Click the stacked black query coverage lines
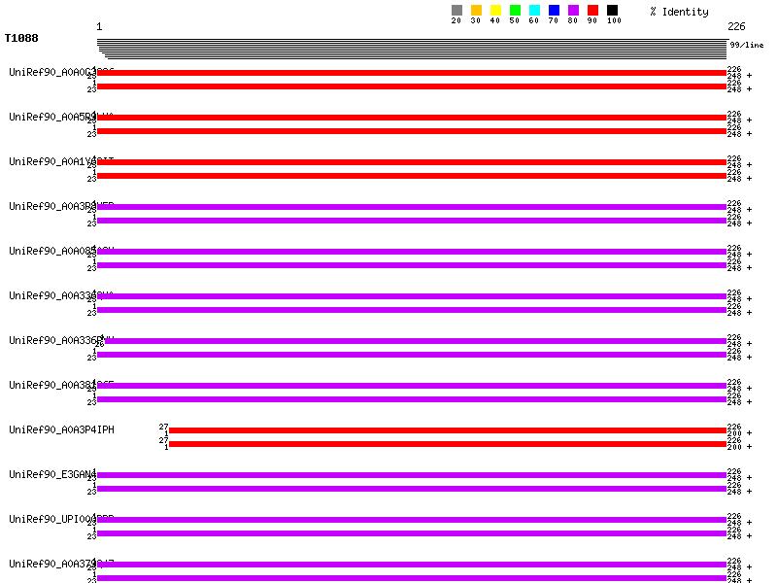The width and height of the screenshot is (777, 583). tap(413, 49)
